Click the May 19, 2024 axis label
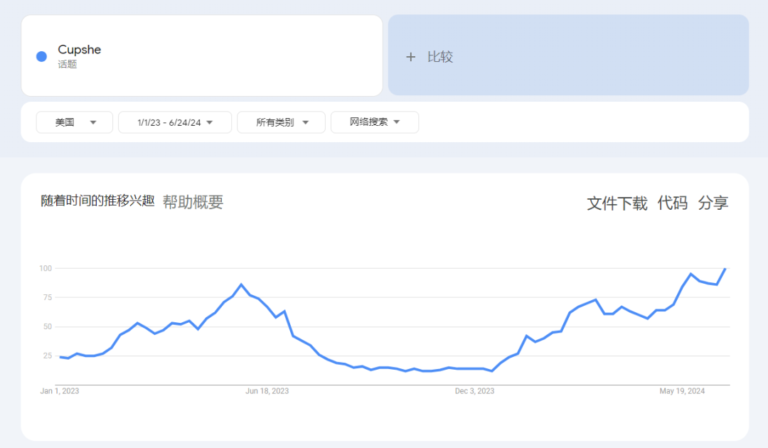 coord(682,390)
